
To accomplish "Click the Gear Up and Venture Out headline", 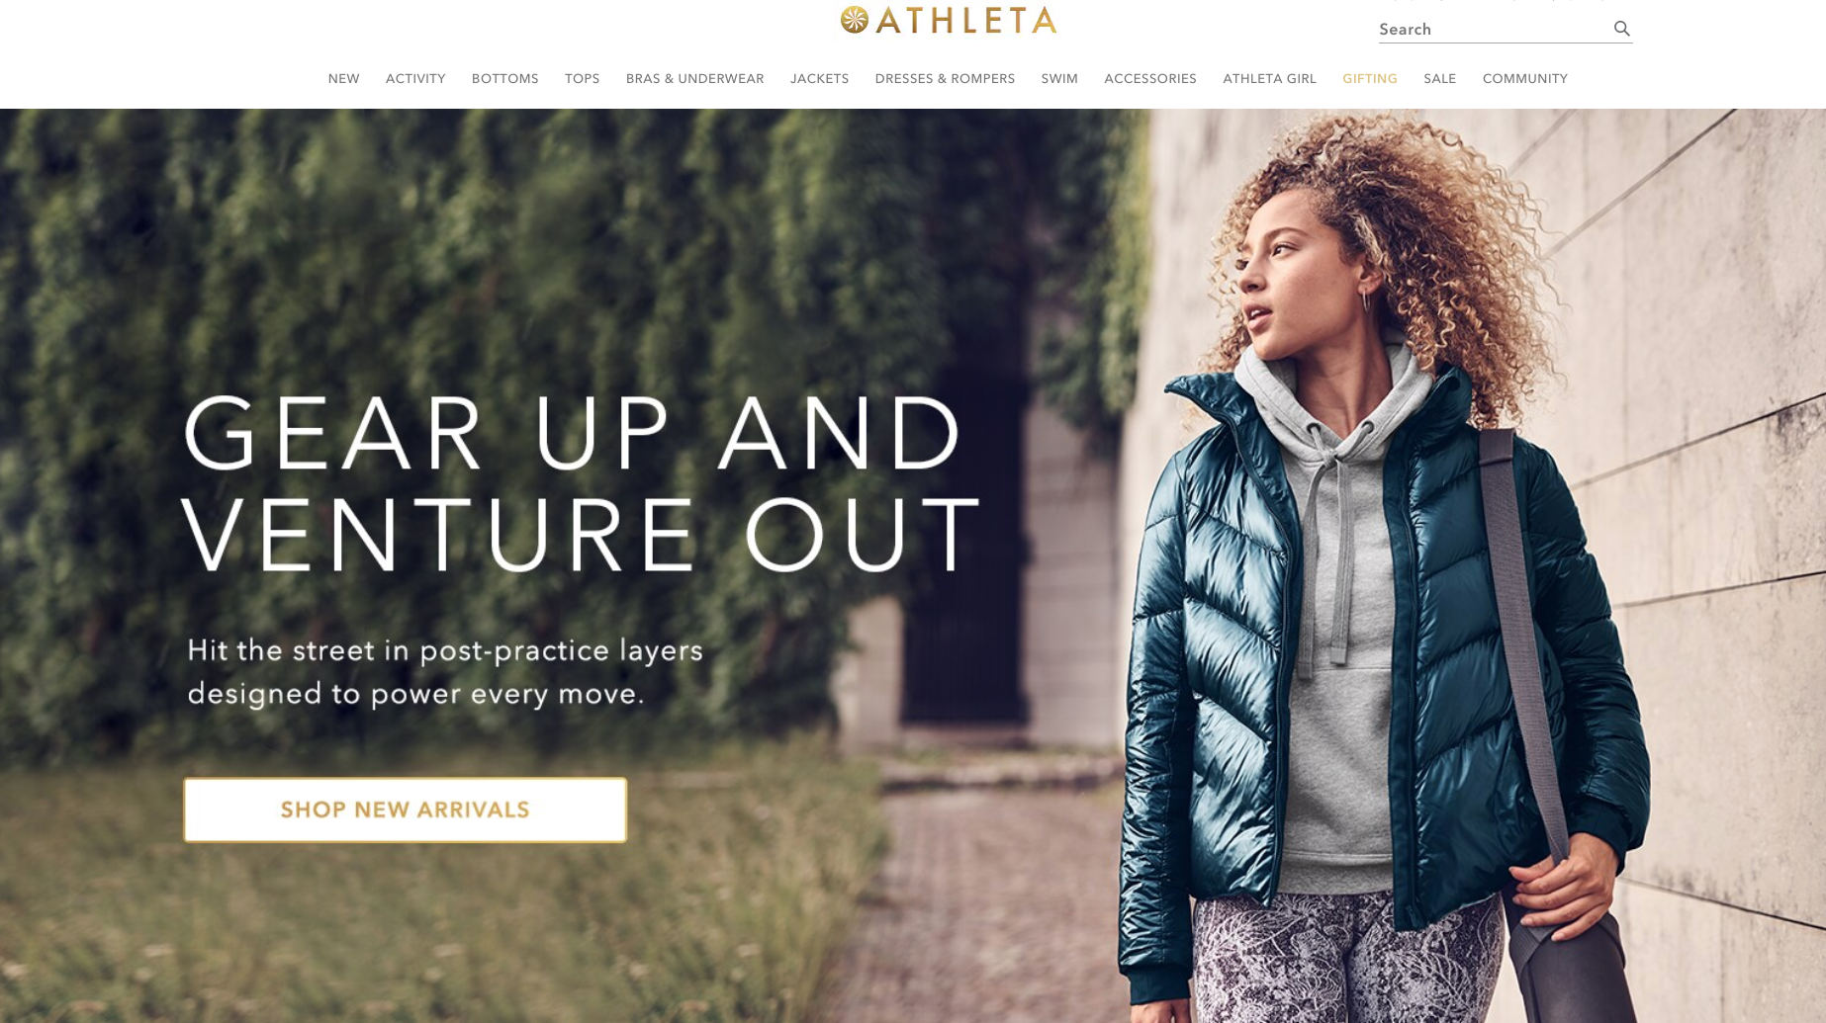I will pos(581,483).
